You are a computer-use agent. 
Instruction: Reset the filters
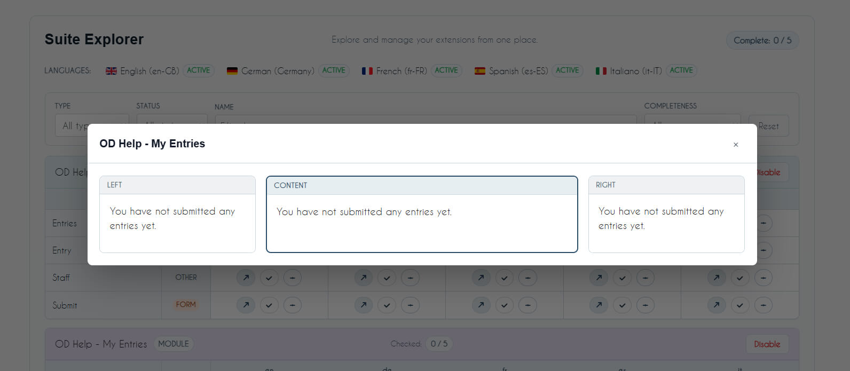pyautogui.click(x=768, y=126)
